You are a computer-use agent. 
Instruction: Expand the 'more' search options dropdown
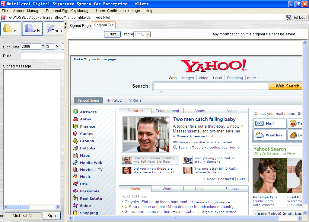[x=259, y=78]
